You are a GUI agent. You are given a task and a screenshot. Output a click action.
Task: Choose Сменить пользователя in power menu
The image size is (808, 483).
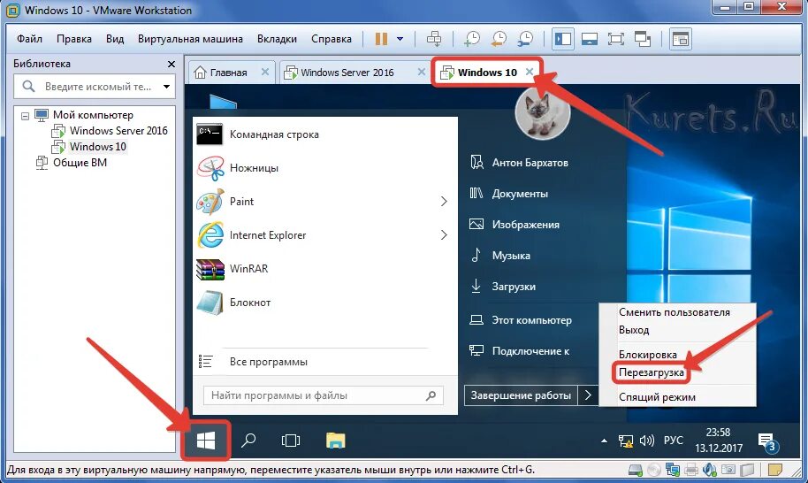[x=674, y=312]
